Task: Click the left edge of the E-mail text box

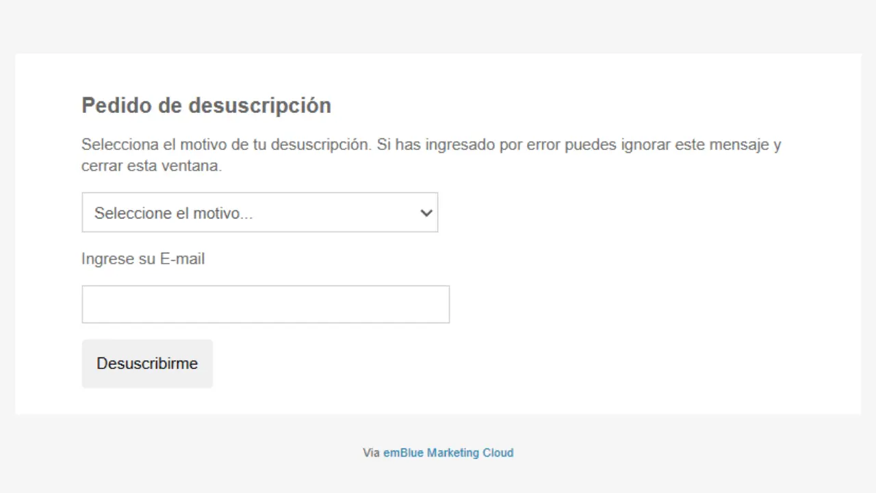Action: point(88,304)
